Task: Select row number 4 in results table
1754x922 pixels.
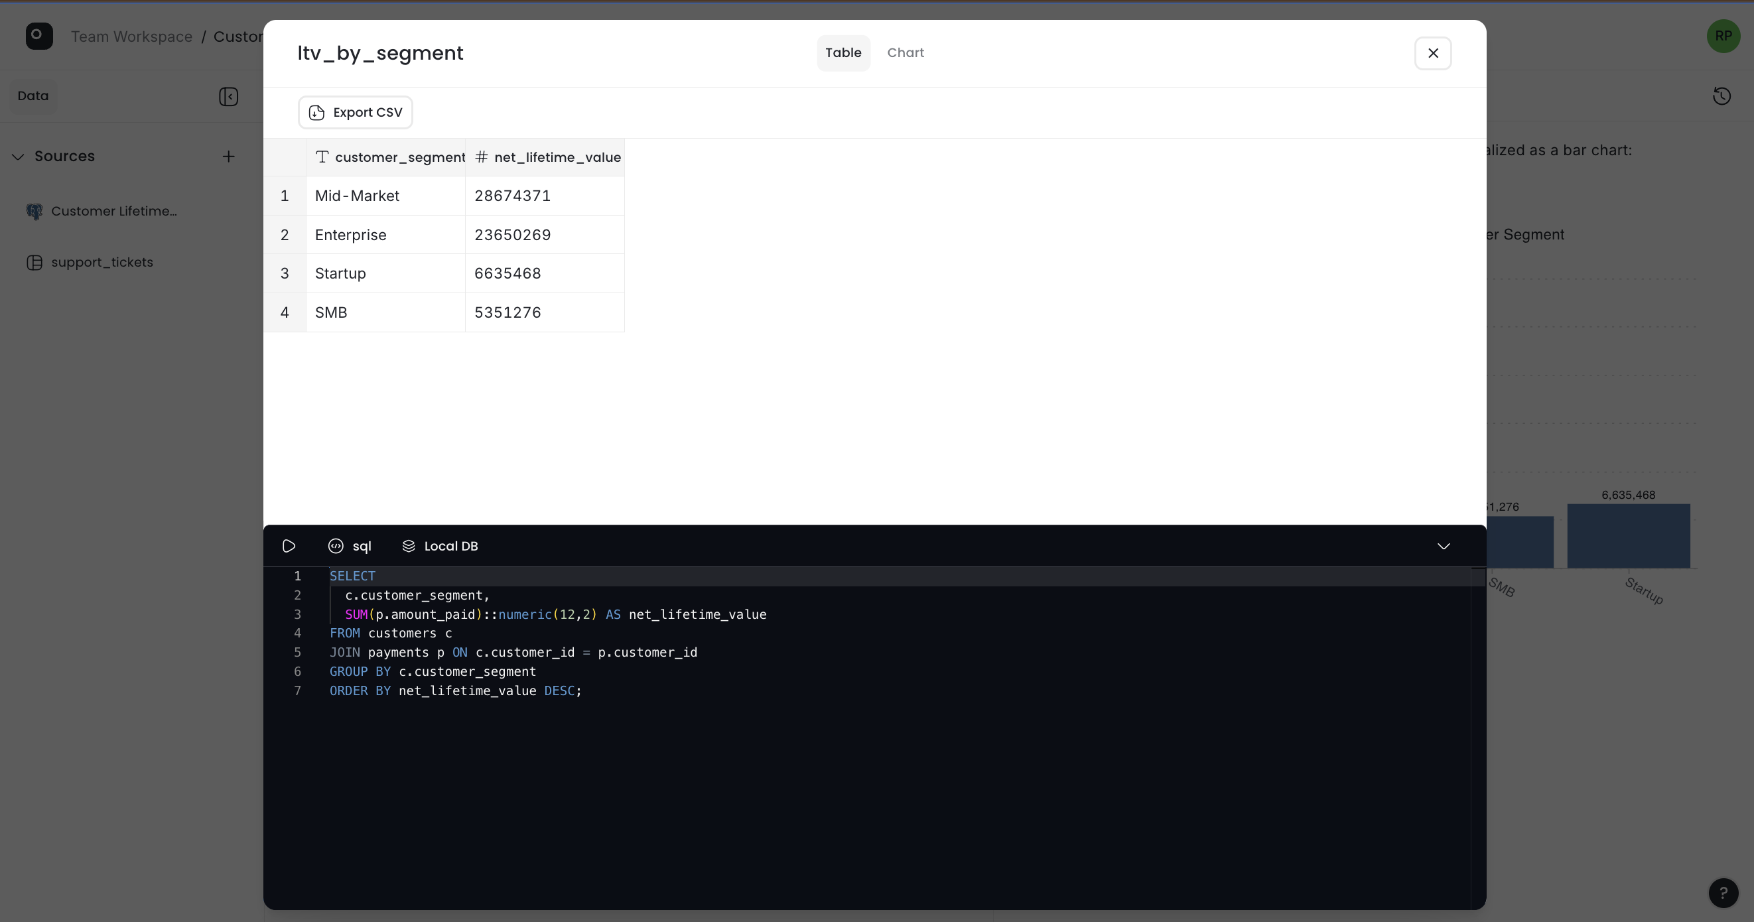Action: (x=285, y=312)
